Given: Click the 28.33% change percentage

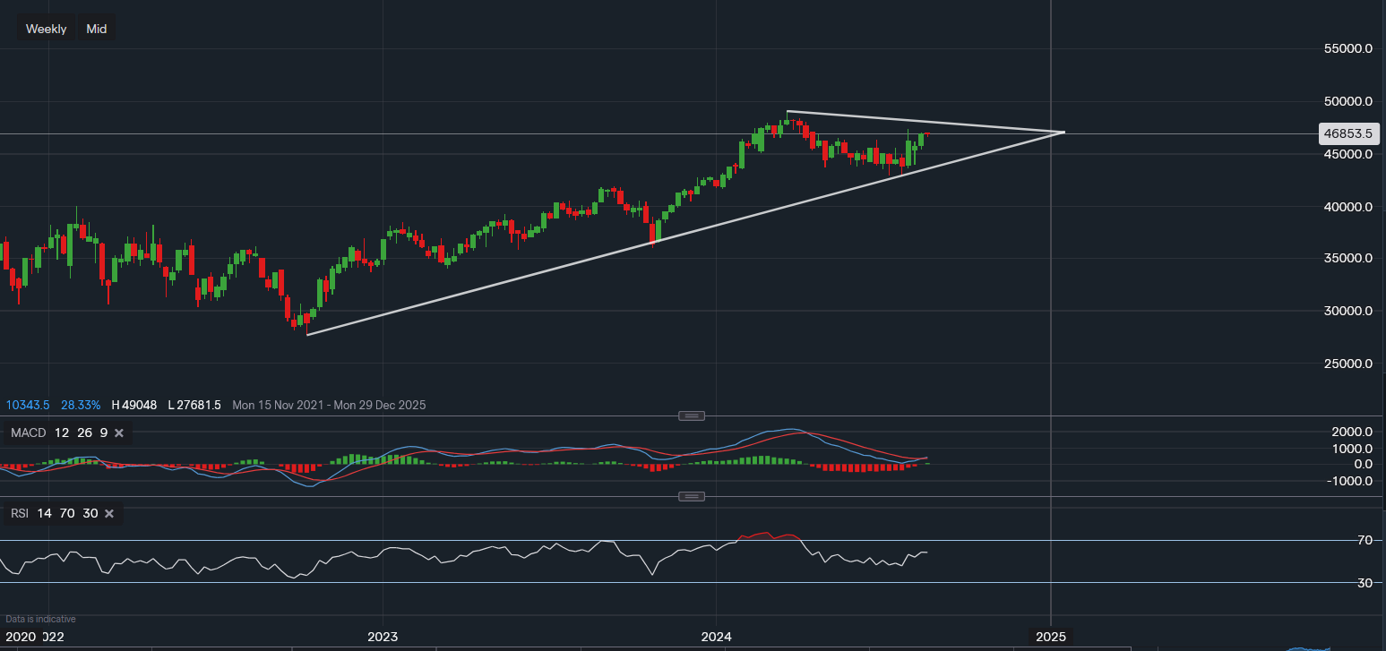Looking at the screenshot, I should [x=81, y=405].
